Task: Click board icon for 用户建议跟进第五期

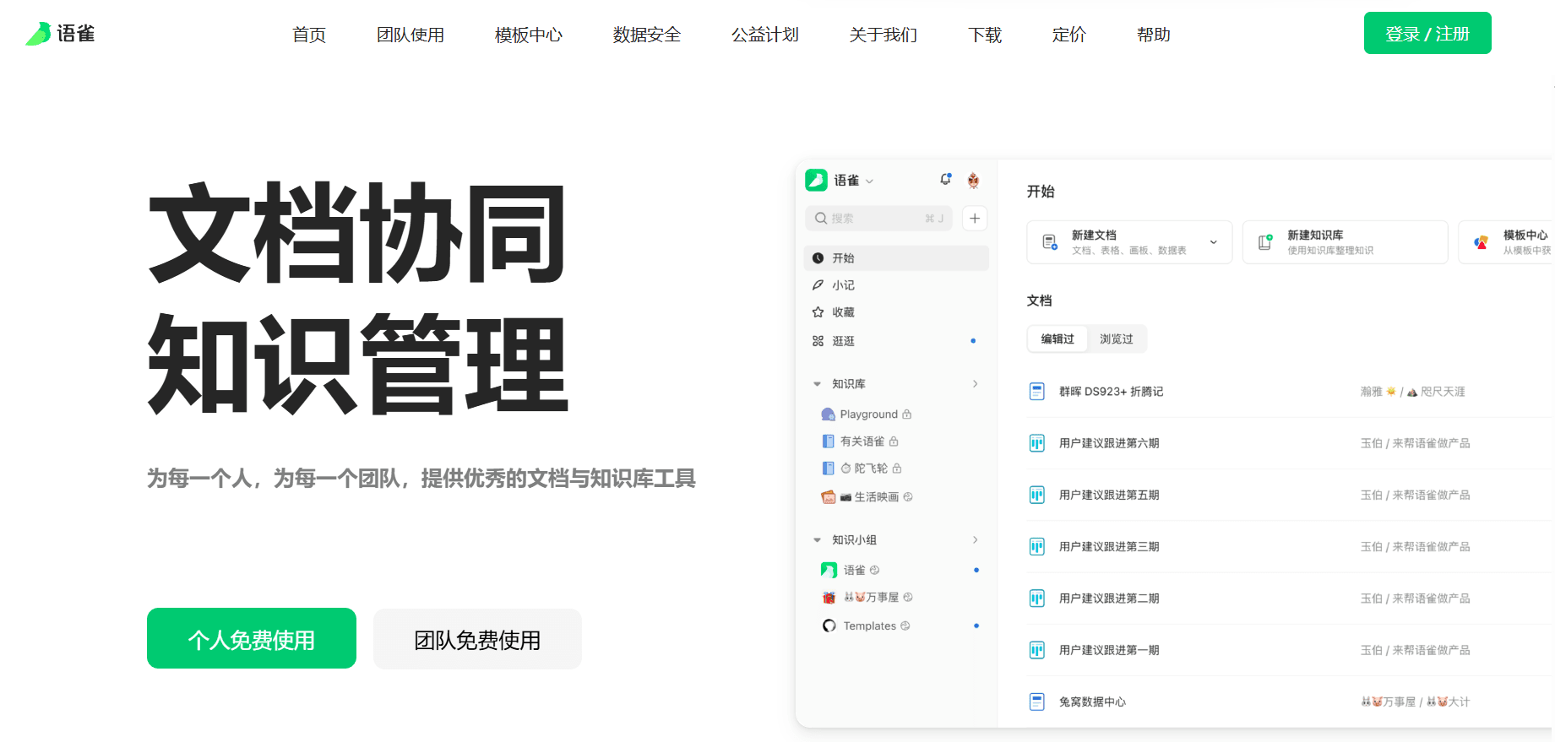Action: pos(1036,495)
